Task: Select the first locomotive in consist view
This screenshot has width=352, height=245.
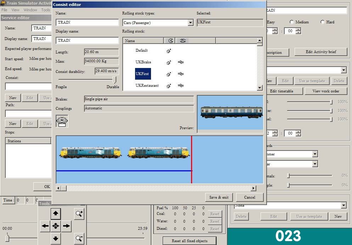Action: 90,153
